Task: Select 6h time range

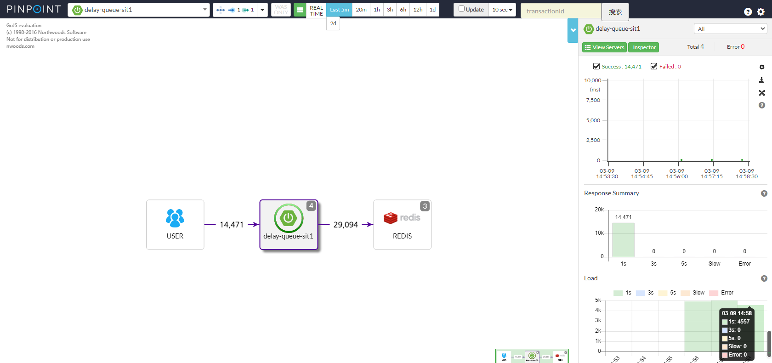Action: click(x=403, y=10)
